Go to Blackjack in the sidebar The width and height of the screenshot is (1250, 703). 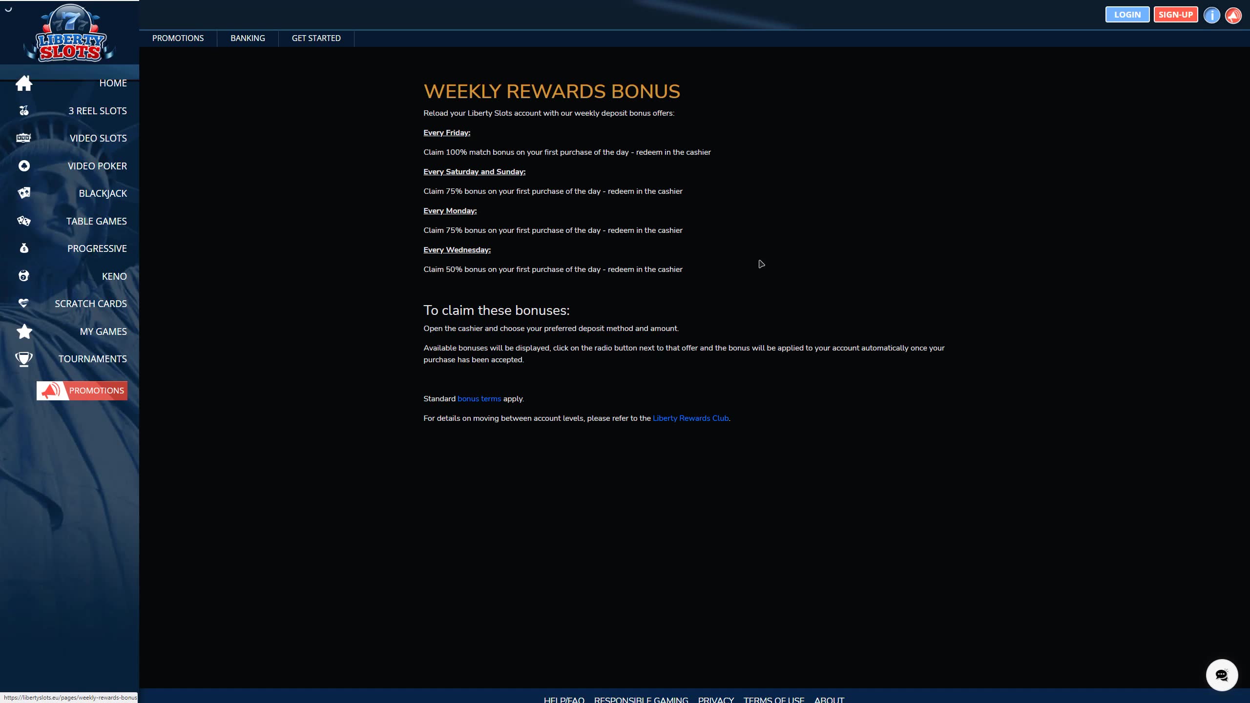(x=103, y=193)
